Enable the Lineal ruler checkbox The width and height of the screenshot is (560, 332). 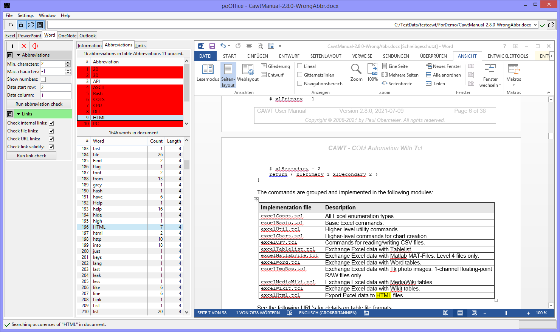point(300,66)
